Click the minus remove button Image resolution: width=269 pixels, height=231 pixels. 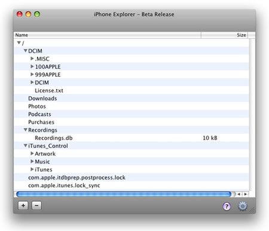[36, 205]
